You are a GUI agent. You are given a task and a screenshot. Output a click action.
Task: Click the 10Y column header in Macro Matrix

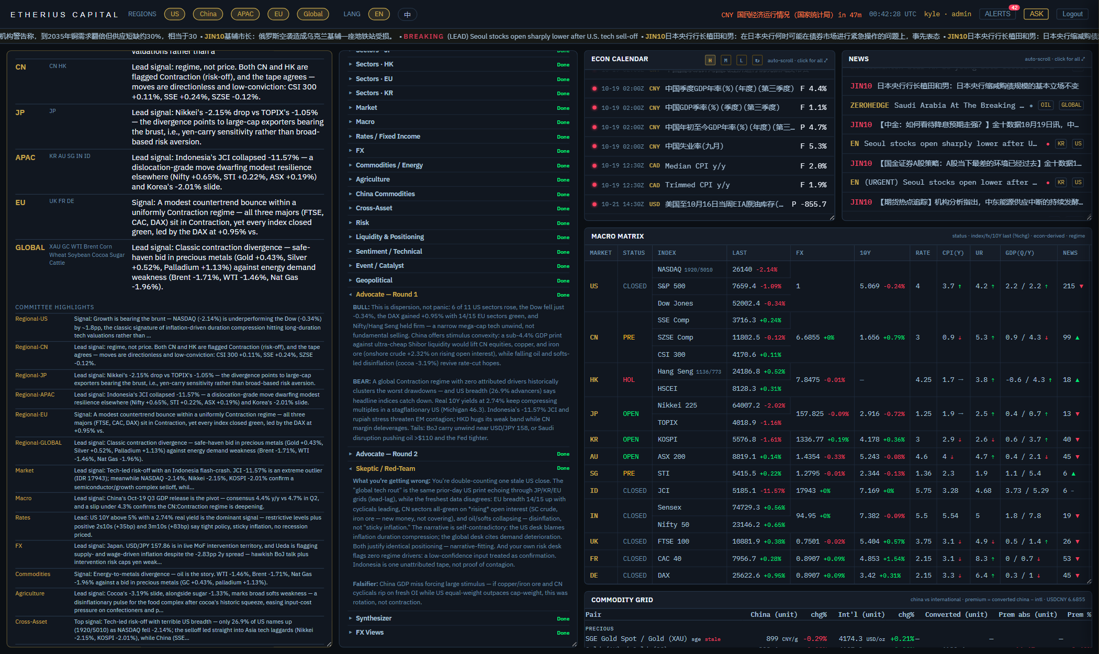(x=865, y=253)
